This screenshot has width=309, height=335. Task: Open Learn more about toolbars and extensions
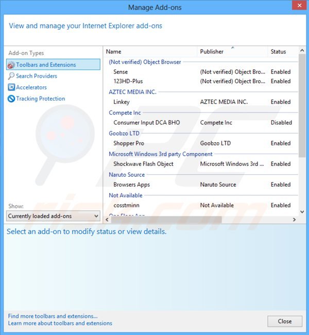[60, 323]
